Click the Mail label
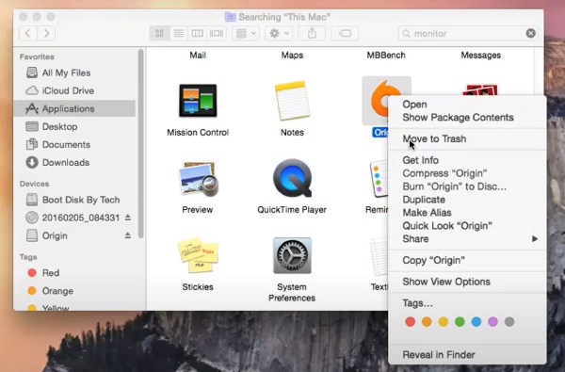565x372 pixels. tap(198, 56)
